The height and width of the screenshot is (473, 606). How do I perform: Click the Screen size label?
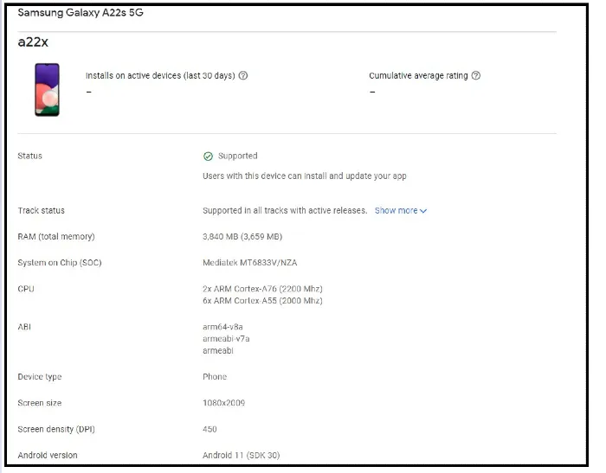[40, 403]
